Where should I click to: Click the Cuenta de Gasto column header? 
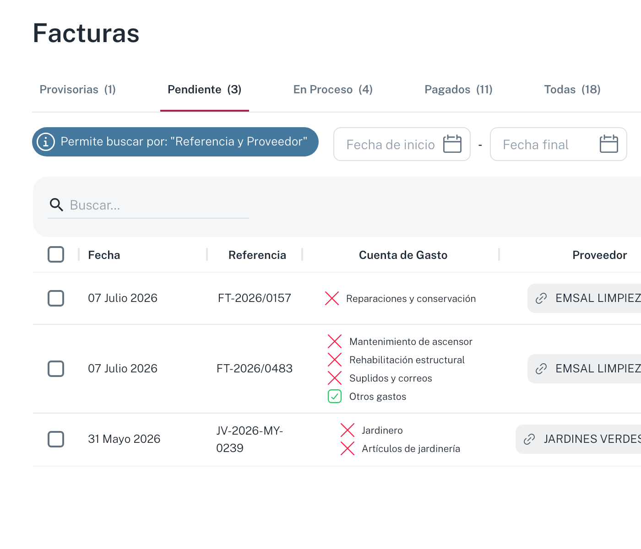(403, 255)
